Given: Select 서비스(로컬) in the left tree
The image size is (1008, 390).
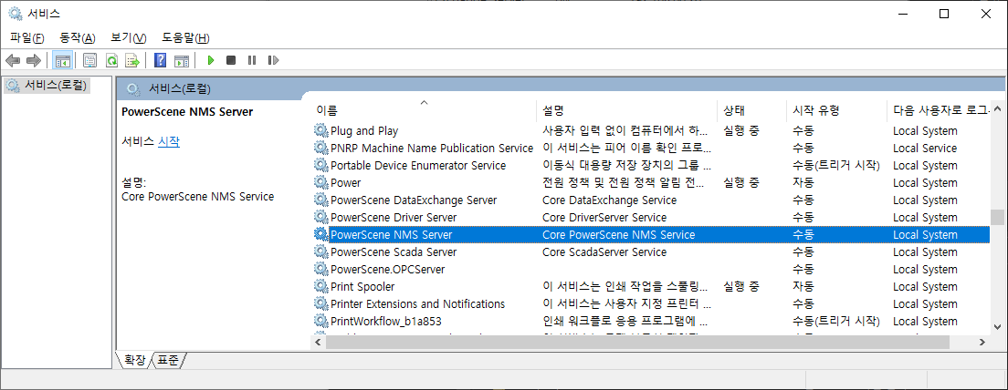Looking at the screenshot, I should 56,85.
